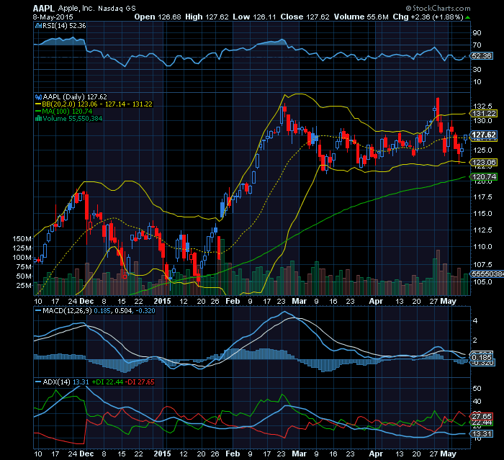
Task: Click the AAPL ticker symbol in the header
Action: click(x=44, y=9)
